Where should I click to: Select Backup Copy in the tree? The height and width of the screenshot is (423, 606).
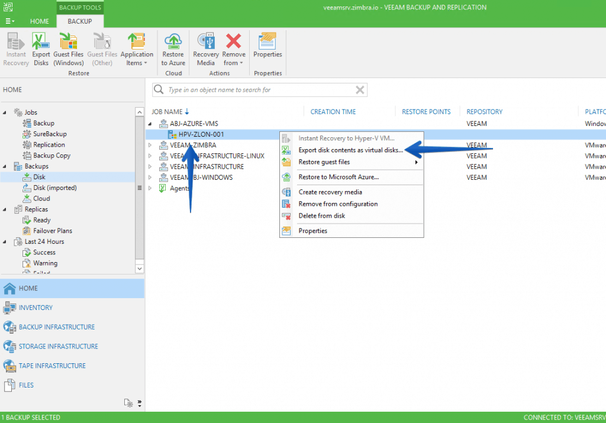tap(51, 156)
